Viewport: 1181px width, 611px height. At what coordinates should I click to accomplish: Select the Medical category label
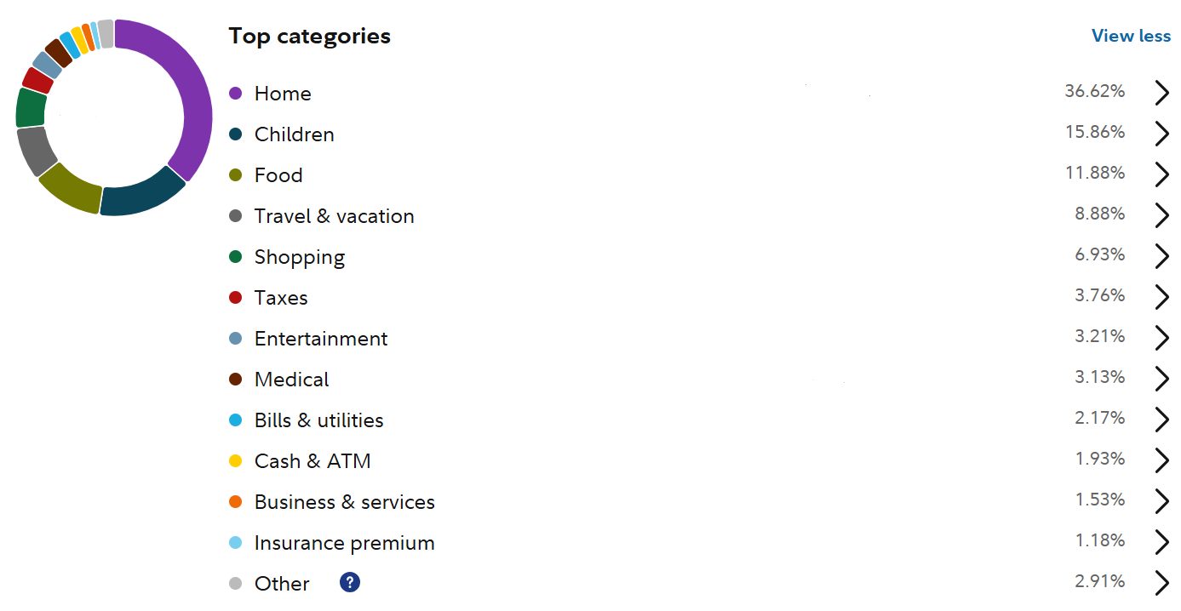(291, 380)
